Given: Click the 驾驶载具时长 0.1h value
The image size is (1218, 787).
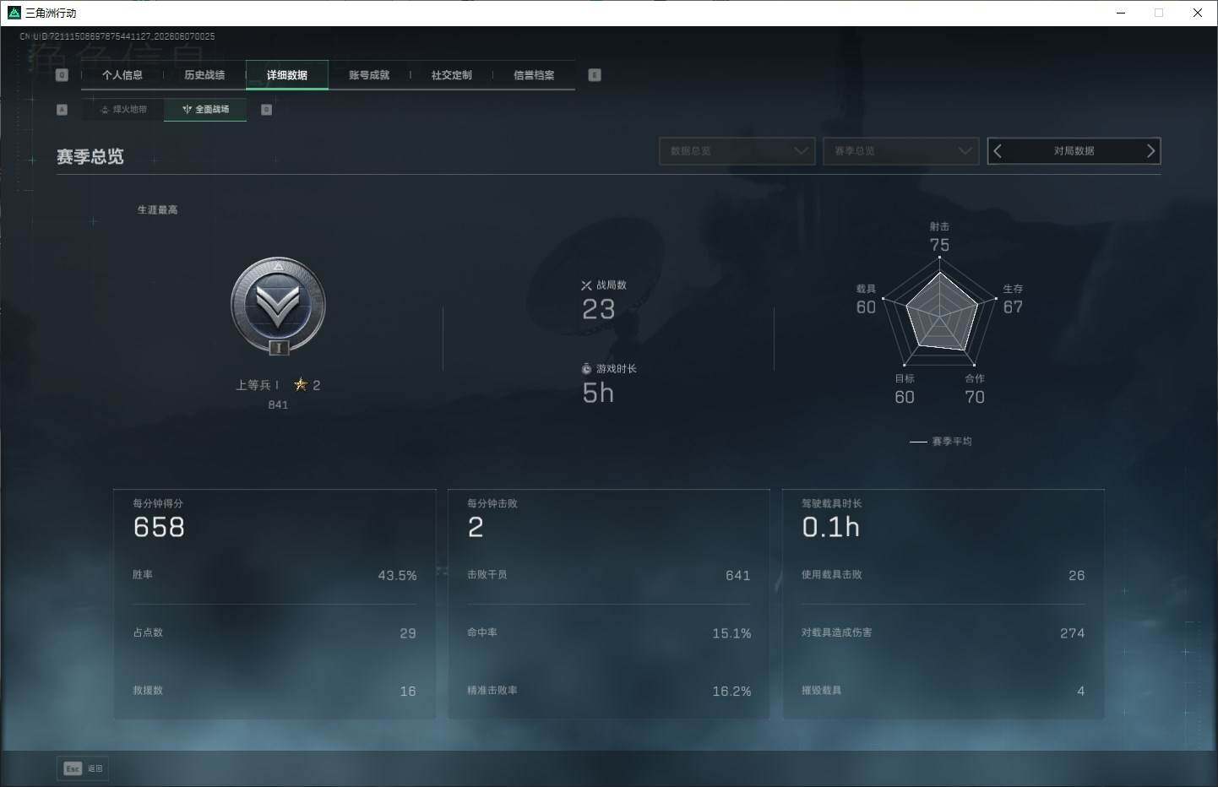Looking at the screenshot, I should pos(831,527).
